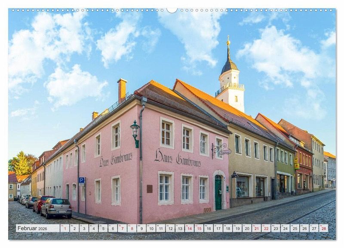Click red date 15 in the calendar
The width and height of the screenshot is (344, 248).
(199, 228)
